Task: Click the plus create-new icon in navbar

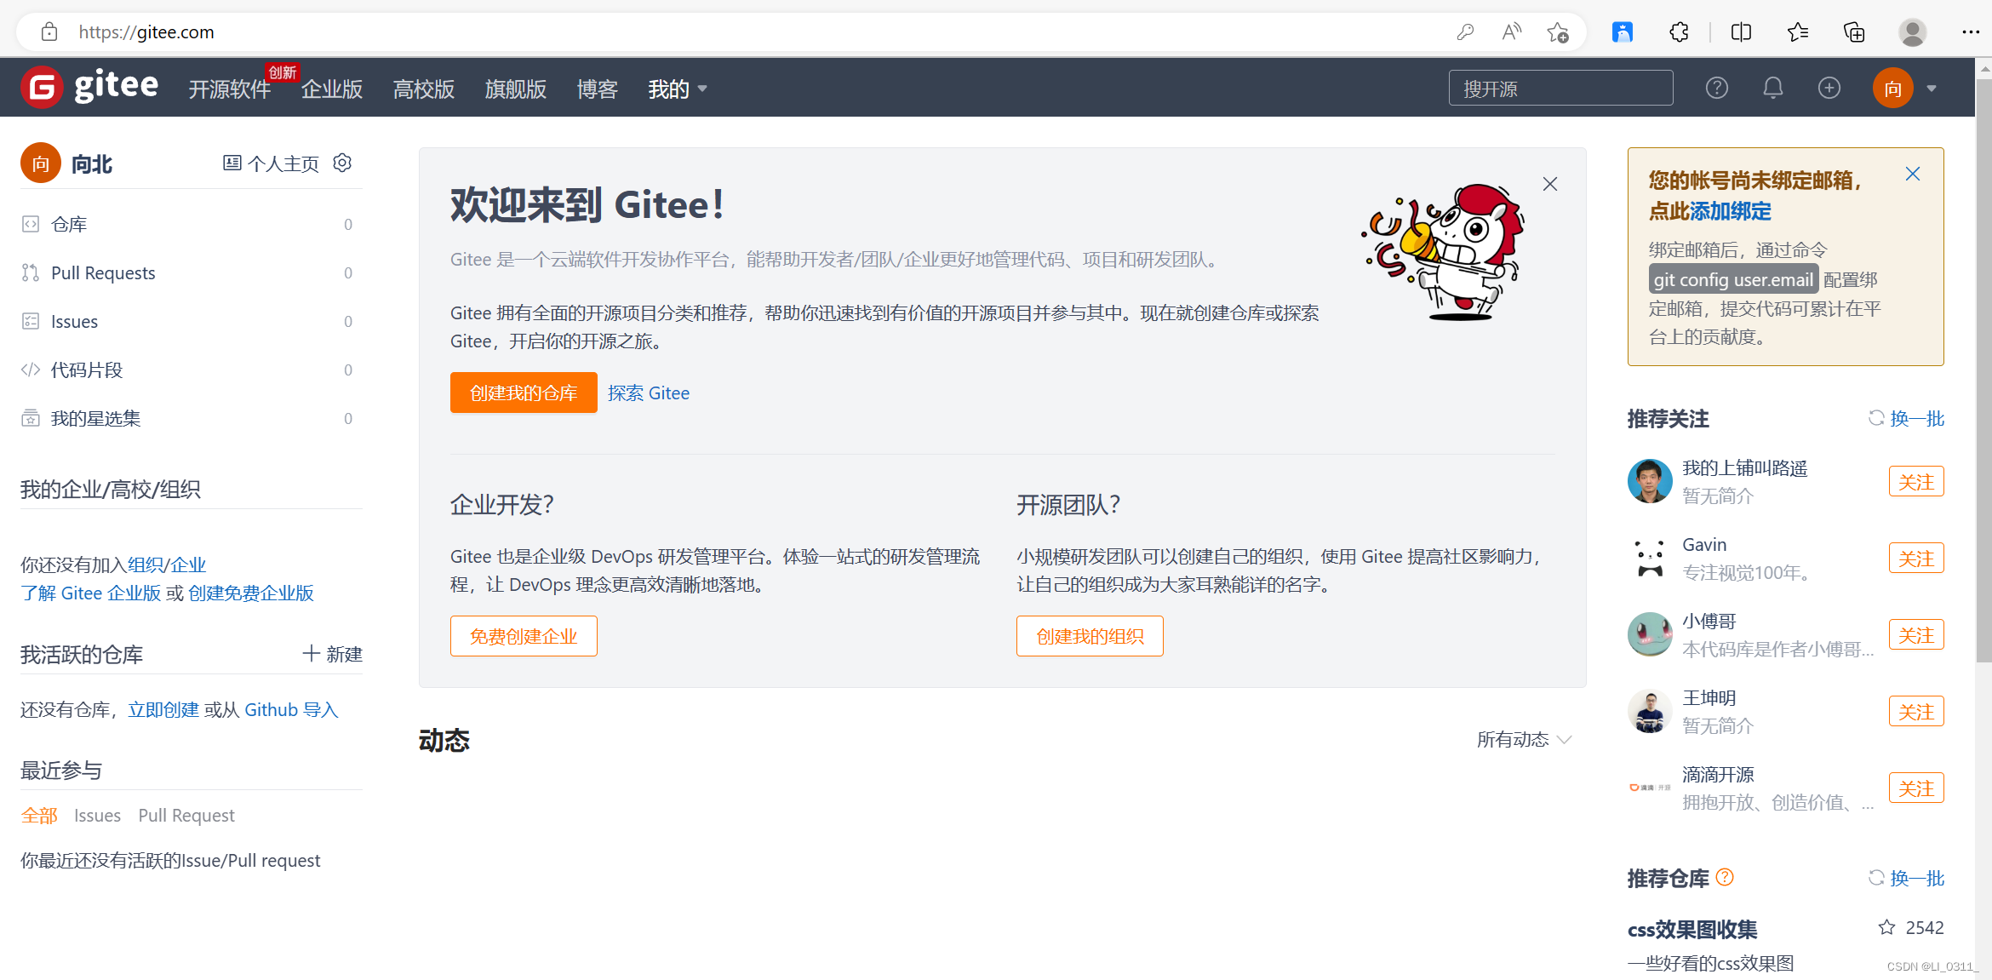Action: tap(1829, 88)
